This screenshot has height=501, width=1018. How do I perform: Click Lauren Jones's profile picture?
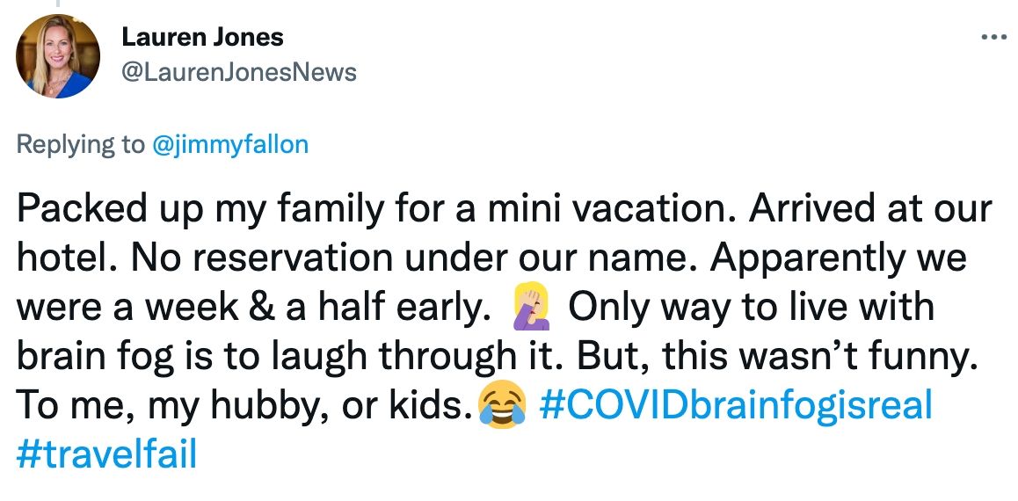tap(58, 56)
